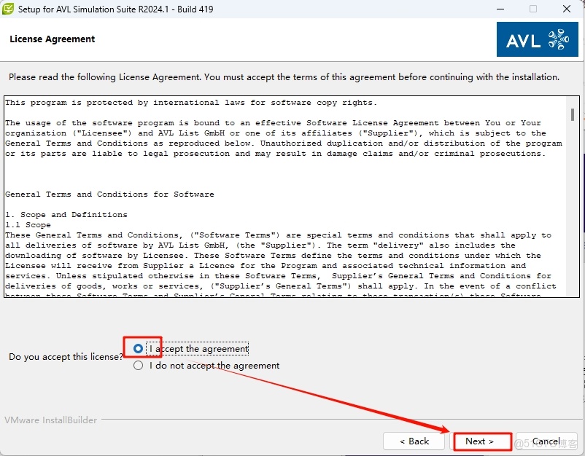The image size is (585, 456).
Task: Click the maximize window button
Action: tap(533, 9)
